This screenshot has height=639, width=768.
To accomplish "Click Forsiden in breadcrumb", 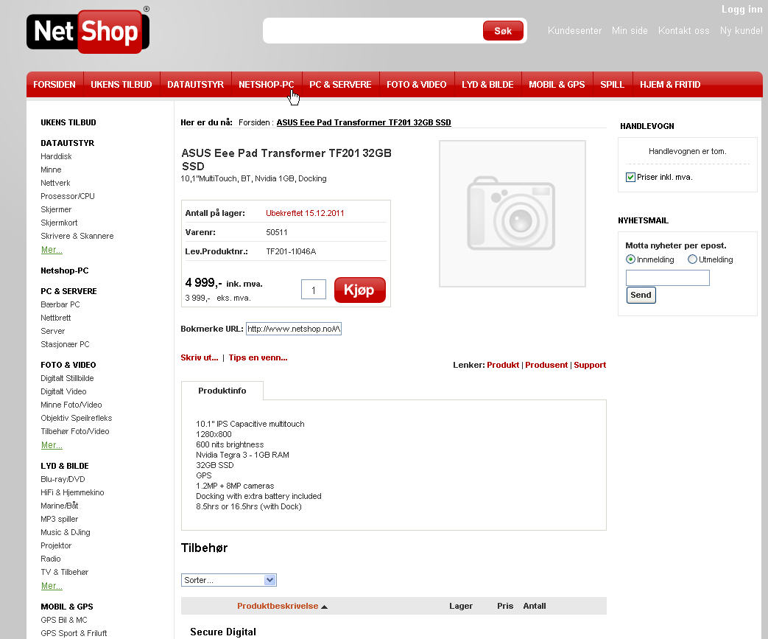I will pyautogui.click(x=254, y=122).
